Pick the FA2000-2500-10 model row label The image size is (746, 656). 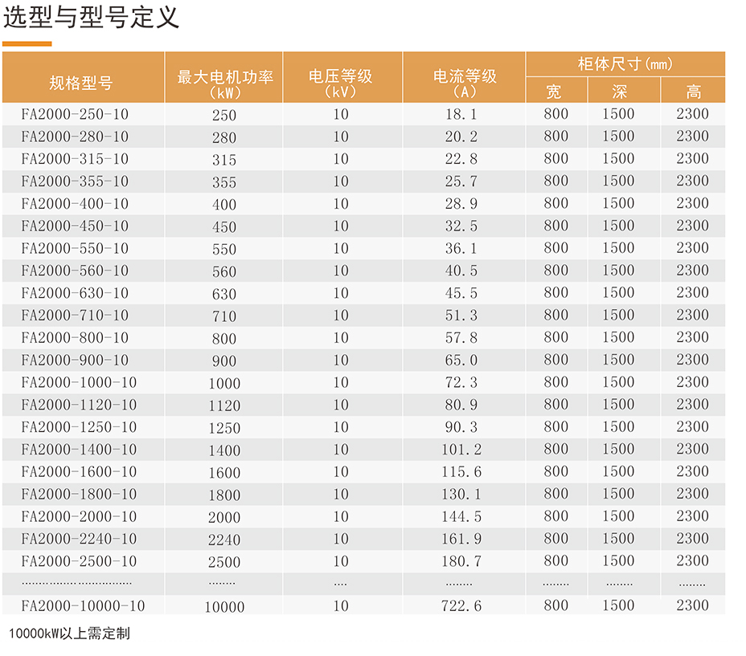click(79, 561)
